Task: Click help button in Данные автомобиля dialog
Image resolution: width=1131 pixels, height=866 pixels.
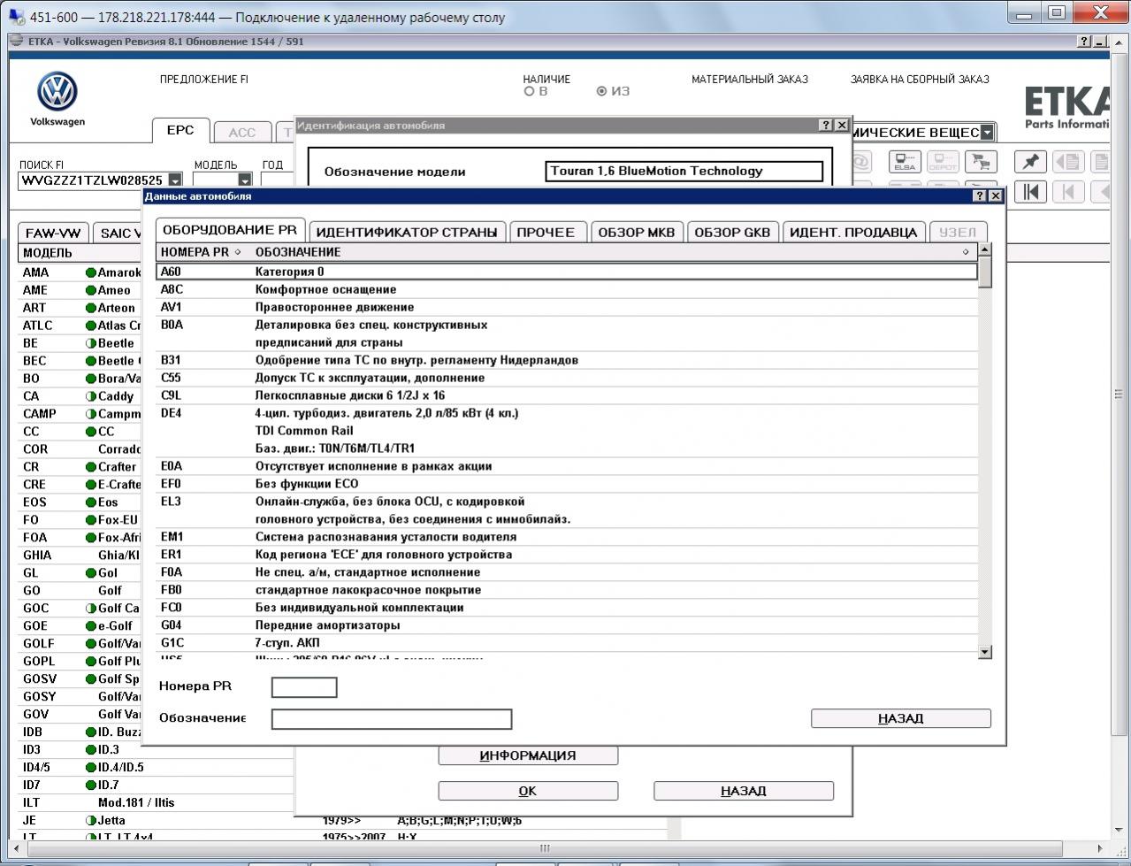Action: pos(980,196)
